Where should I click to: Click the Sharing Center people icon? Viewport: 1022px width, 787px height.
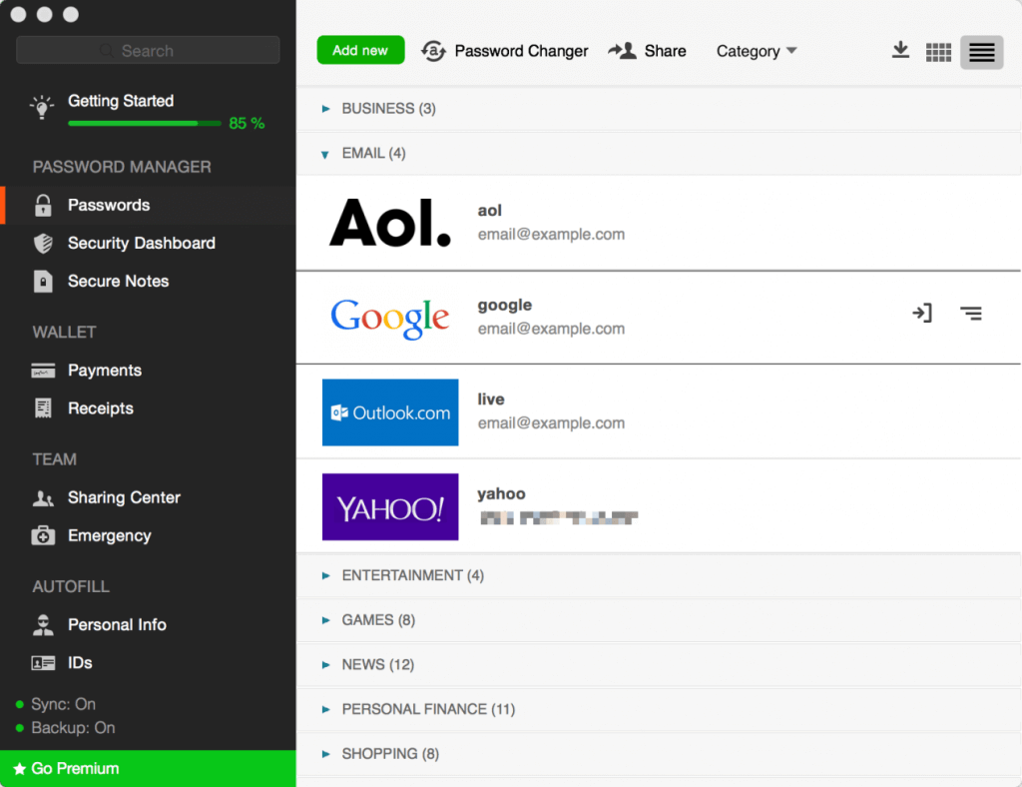[x=43, y=498]
